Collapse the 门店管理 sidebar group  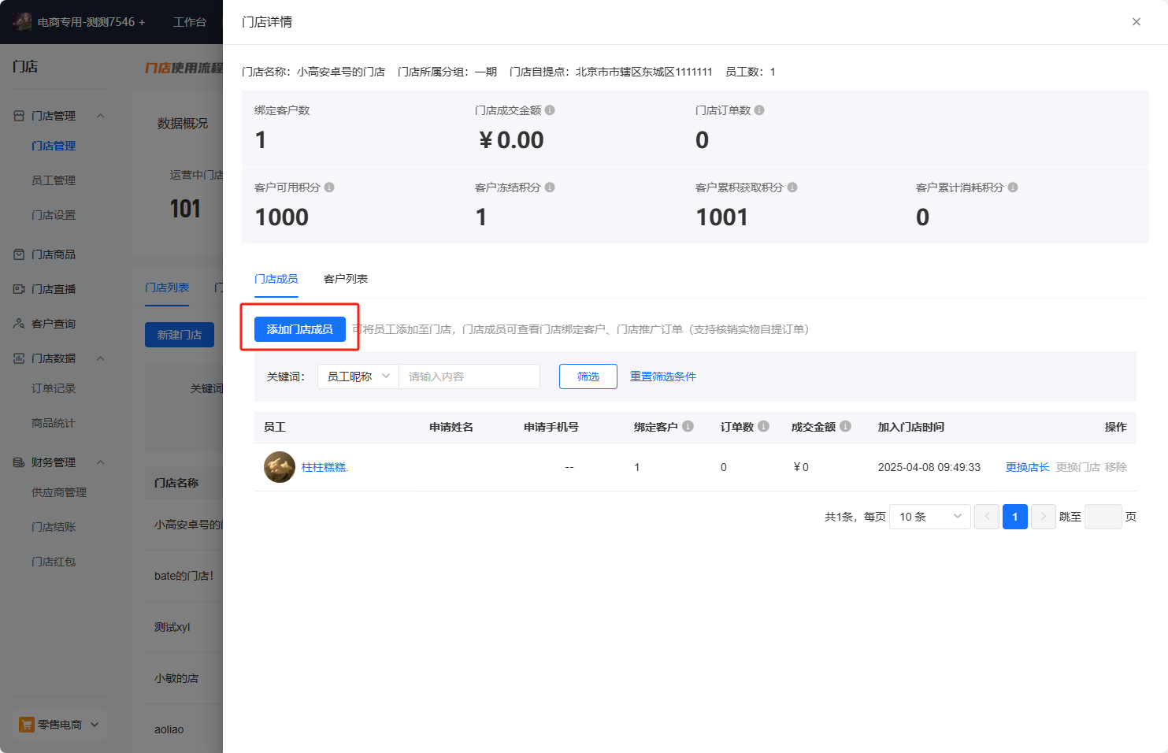[101, 116]
